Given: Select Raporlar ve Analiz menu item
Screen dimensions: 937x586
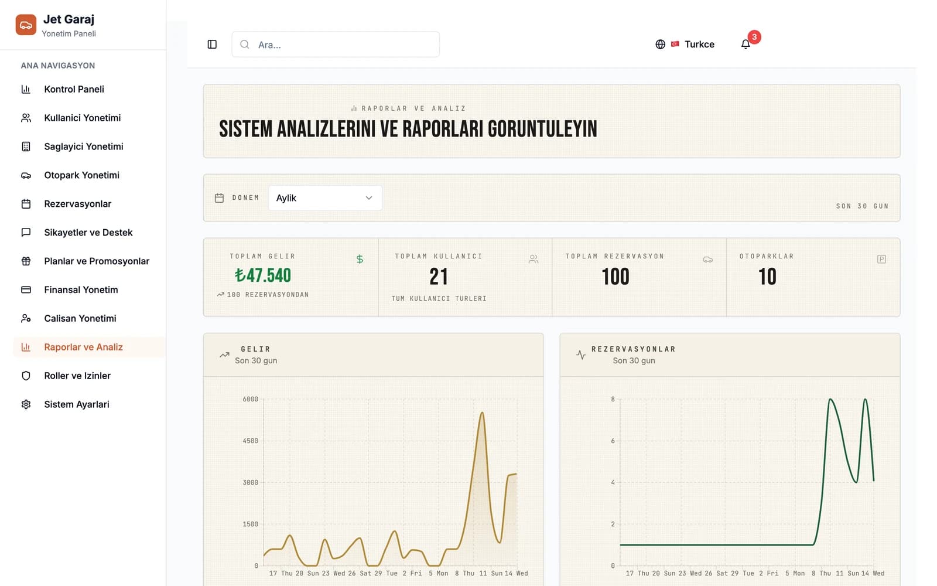Looking at the screenshot, I should [89, 347].
